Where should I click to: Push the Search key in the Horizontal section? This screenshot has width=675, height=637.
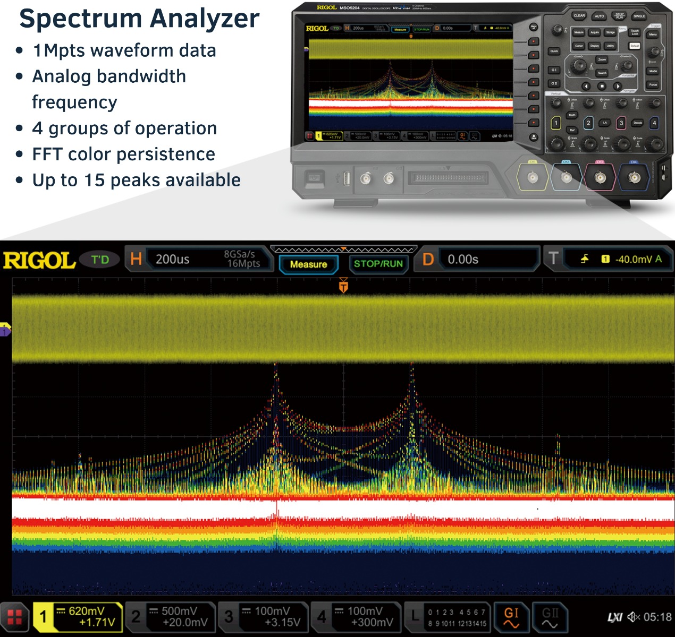tap(602, 73)
